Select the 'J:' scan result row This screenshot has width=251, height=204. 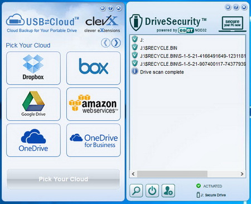coord(188,40)
